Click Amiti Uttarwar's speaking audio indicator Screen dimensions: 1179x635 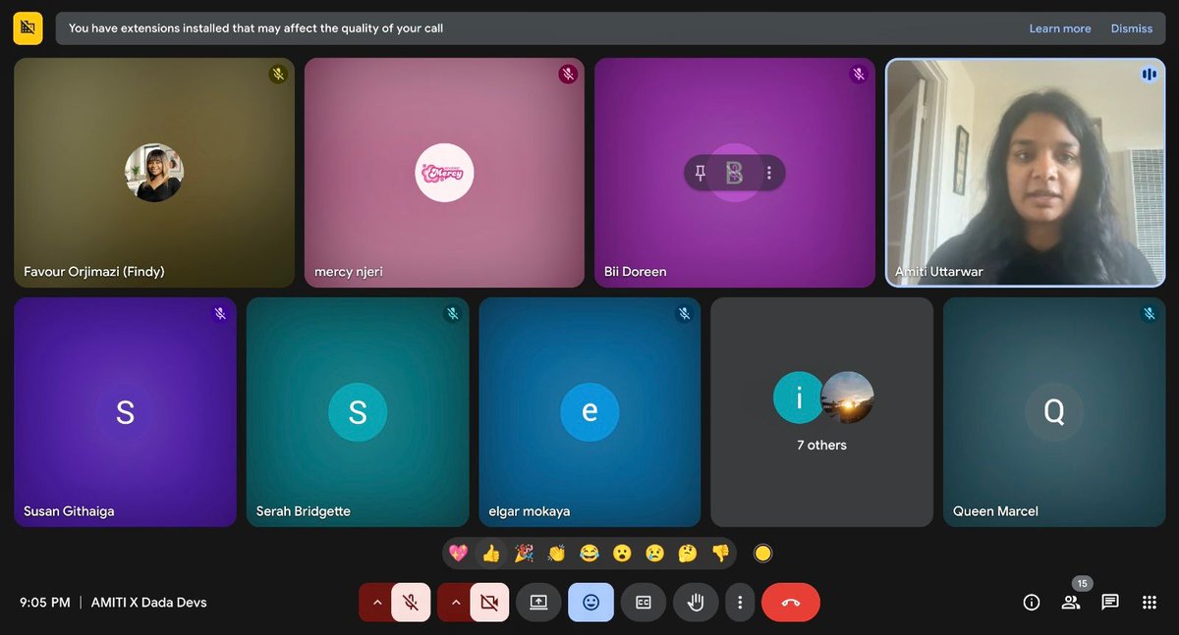point(1149,75)
